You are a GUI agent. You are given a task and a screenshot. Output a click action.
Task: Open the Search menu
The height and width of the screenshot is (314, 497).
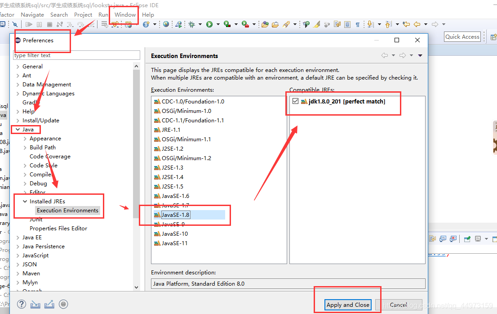(x=59, y=14)
